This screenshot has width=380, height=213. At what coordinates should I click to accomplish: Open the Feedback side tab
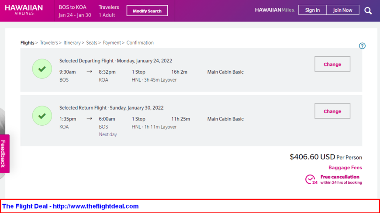tap(3, 154)
